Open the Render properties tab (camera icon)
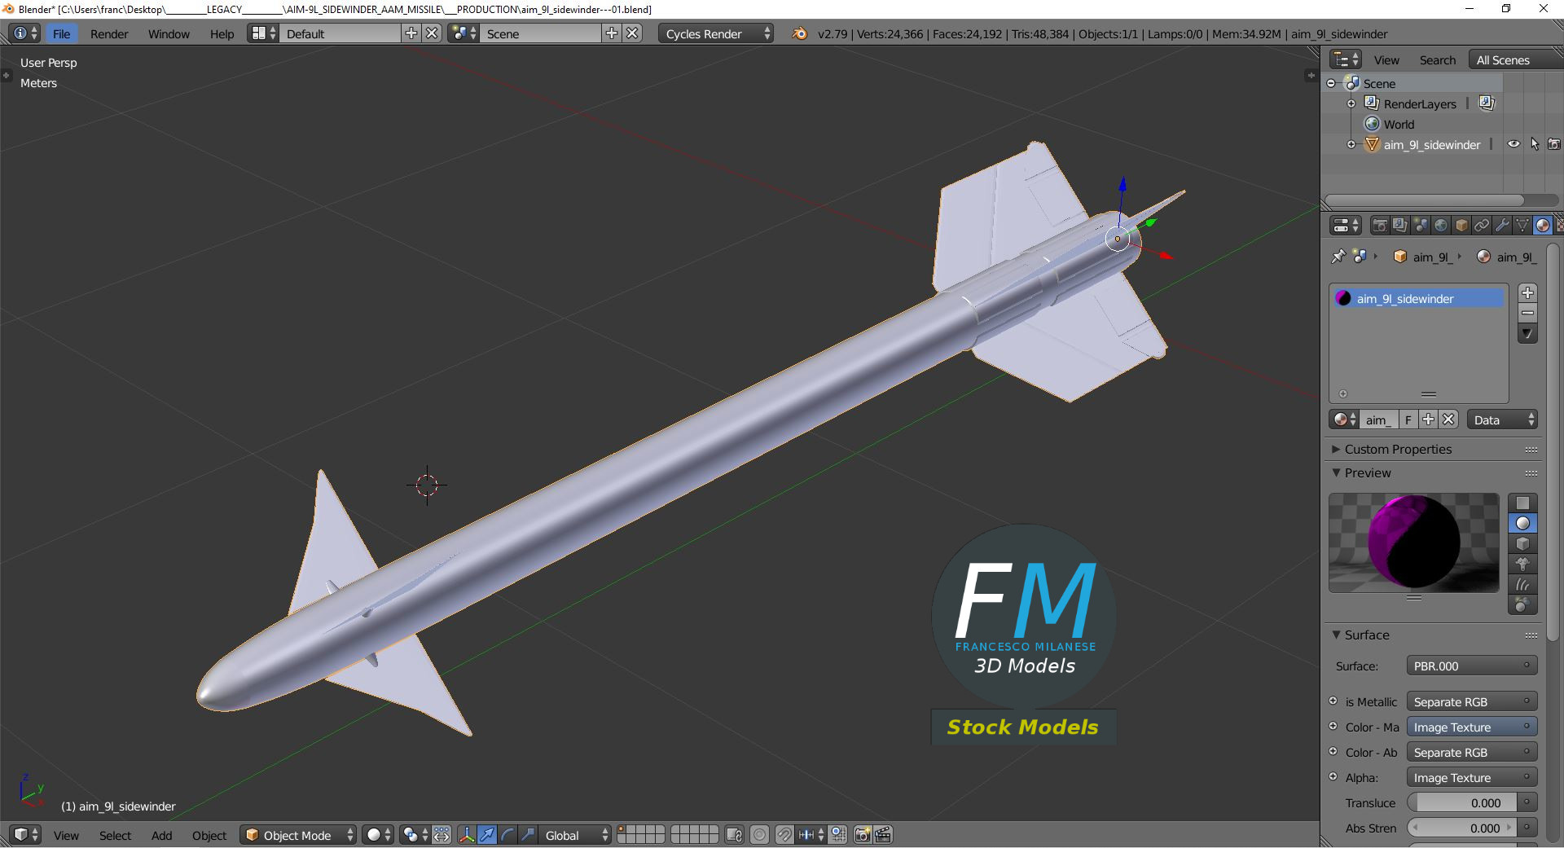The height and width of the screenshot is (848, 1564). [x=1380, y=226]
